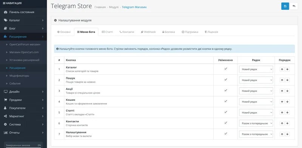
Task: Open Магазин OpenCart.com sidebar link
Action: pyautogui.click(x=23, y=52)
